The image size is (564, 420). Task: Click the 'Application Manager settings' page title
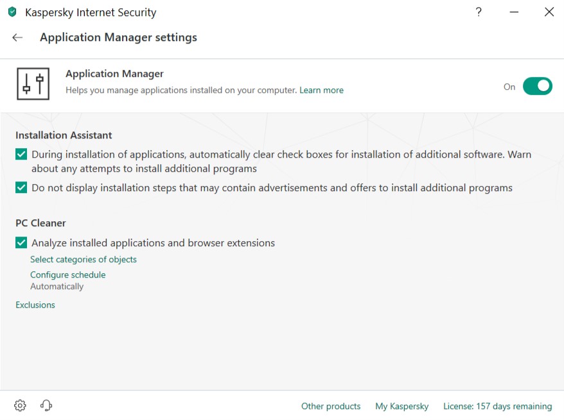tap(118, 38)
